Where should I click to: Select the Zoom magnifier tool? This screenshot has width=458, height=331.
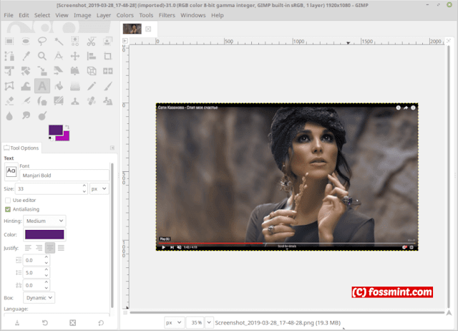(42, 56)
